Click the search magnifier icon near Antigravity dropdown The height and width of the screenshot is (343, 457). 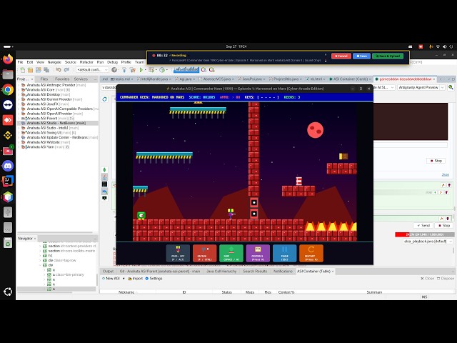coord(451,87)
